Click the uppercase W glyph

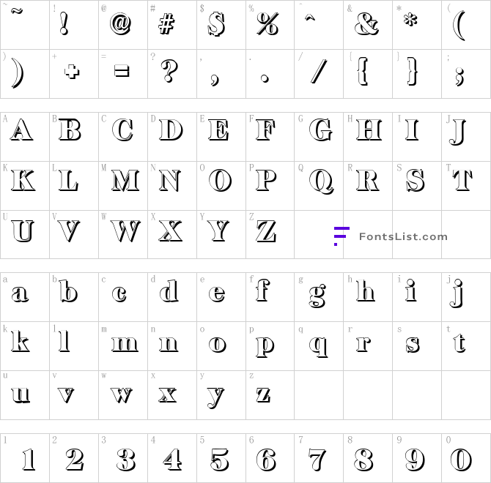[125, 231]
